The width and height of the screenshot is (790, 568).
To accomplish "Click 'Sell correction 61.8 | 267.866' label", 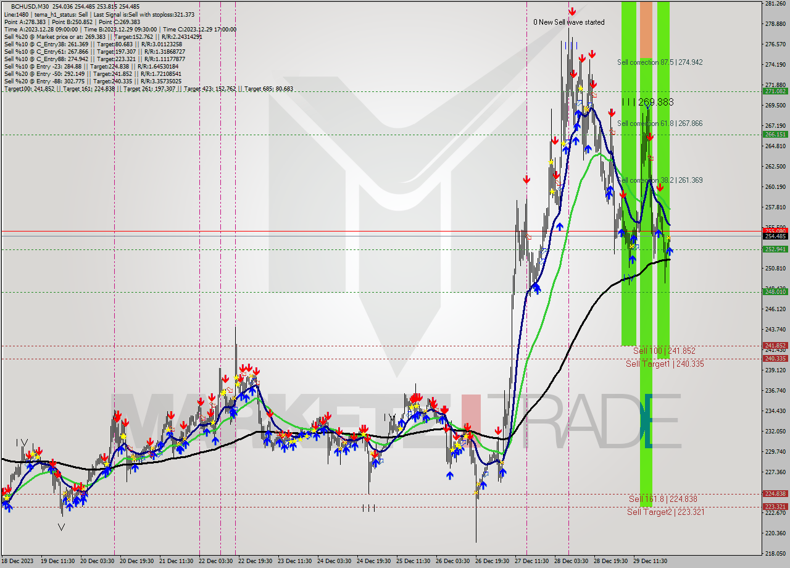I will (660, 123).
